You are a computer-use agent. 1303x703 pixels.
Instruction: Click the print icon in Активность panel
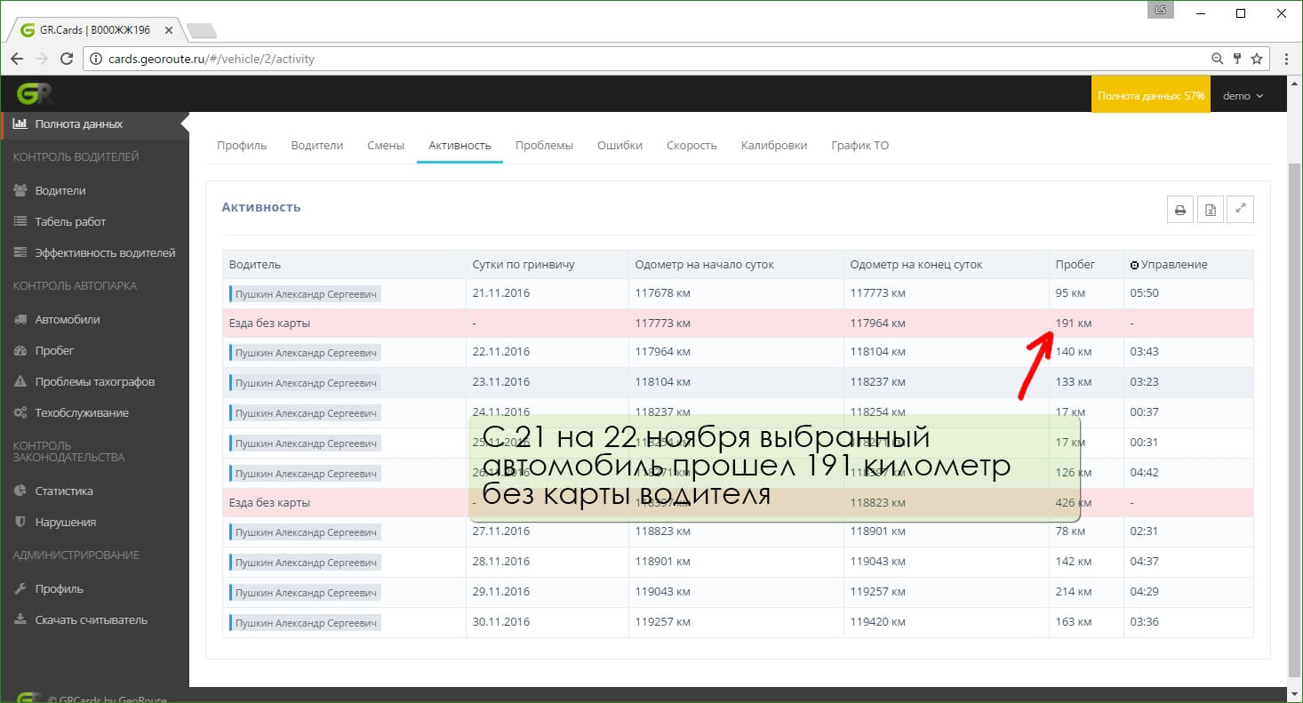pyautogui.click(x=1180, y=210)
